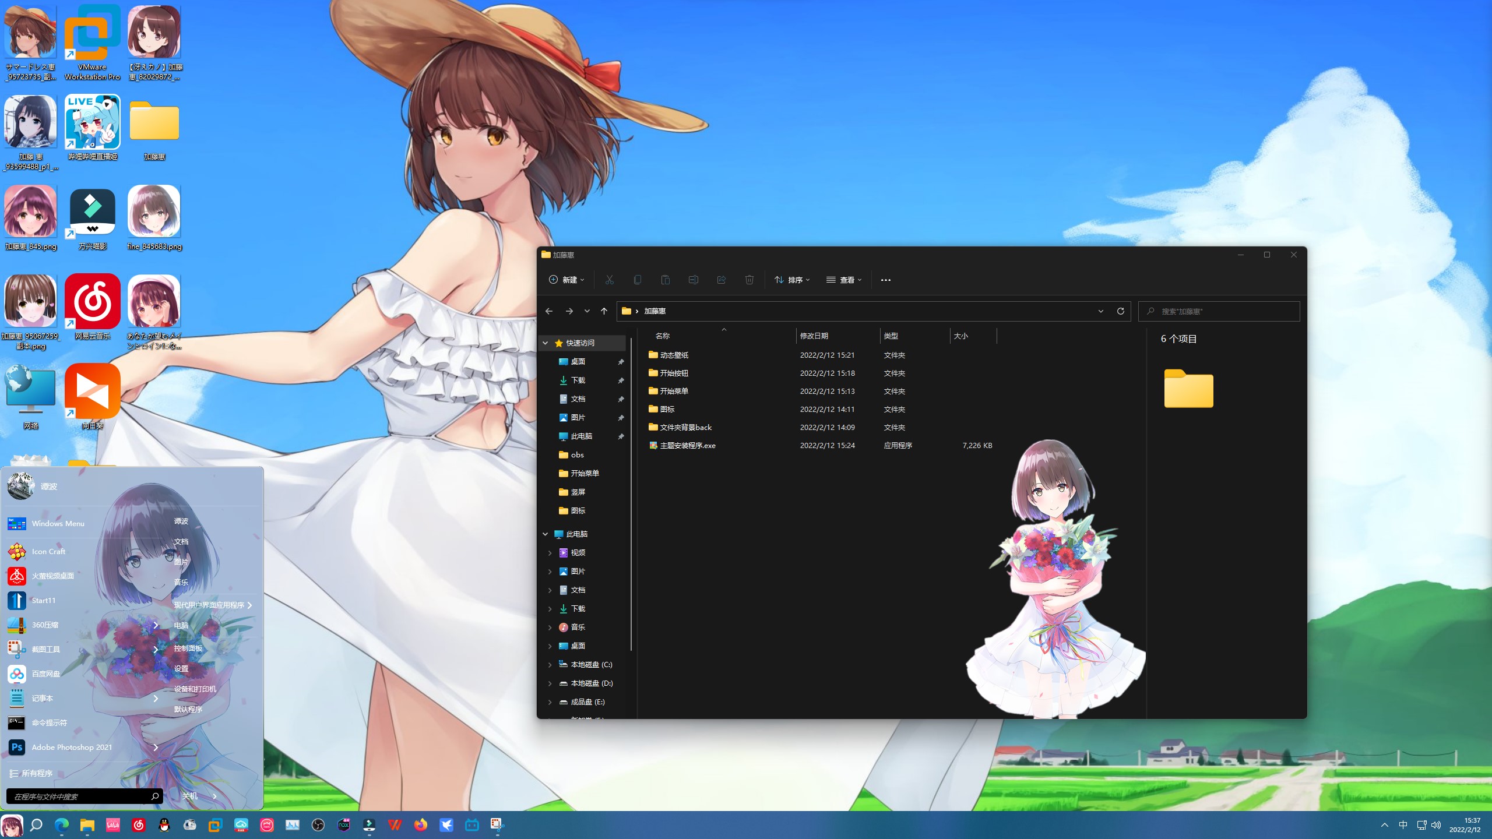The image size is (1492, 839).
Task: Collapse the 快速访问 tree section
Action: pyautogui.click(x=546, y=343)
